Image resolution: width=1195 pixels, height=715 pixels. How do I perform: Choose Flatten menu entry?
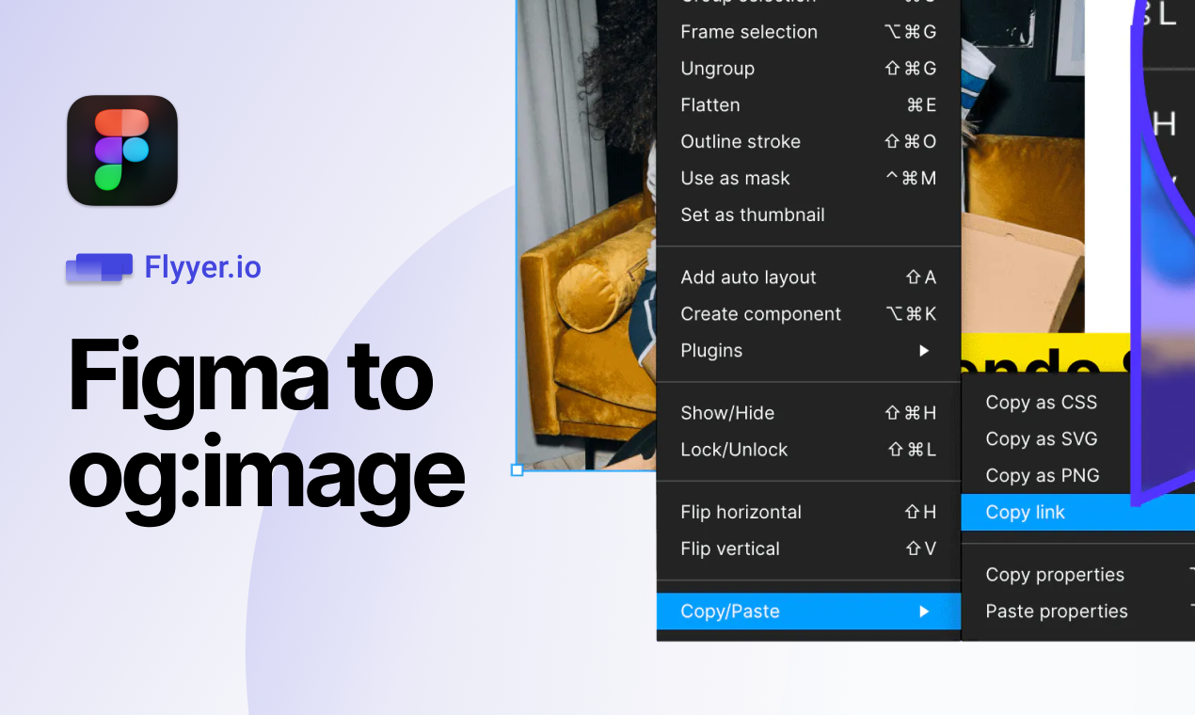coord(808,105)
